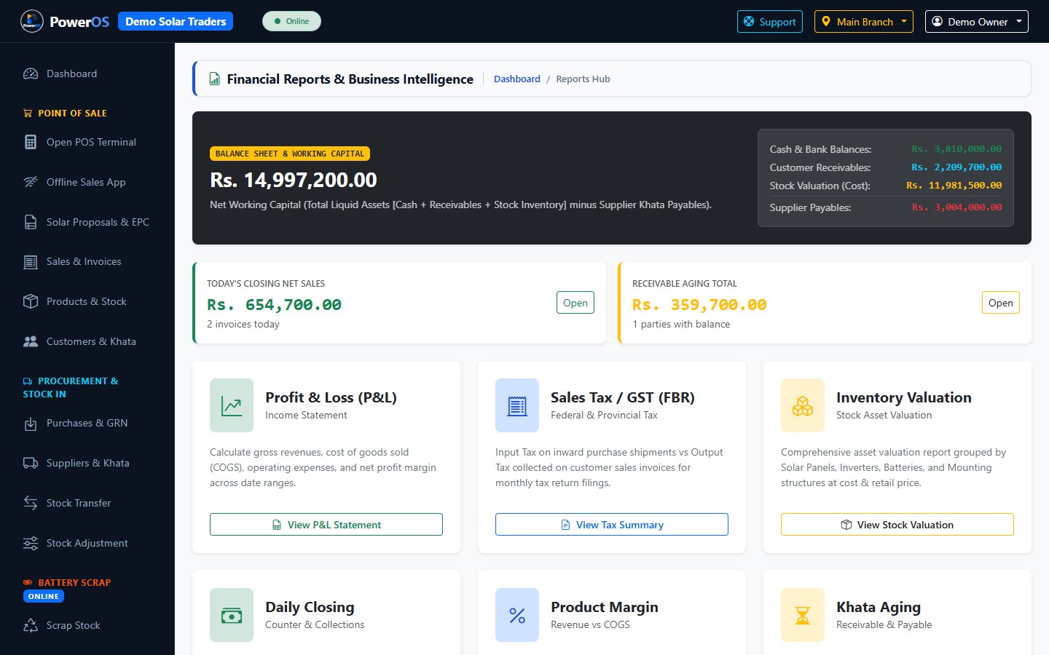
Task: Click the Profit & Loss chart icon tile
Action: pos(232,405)
